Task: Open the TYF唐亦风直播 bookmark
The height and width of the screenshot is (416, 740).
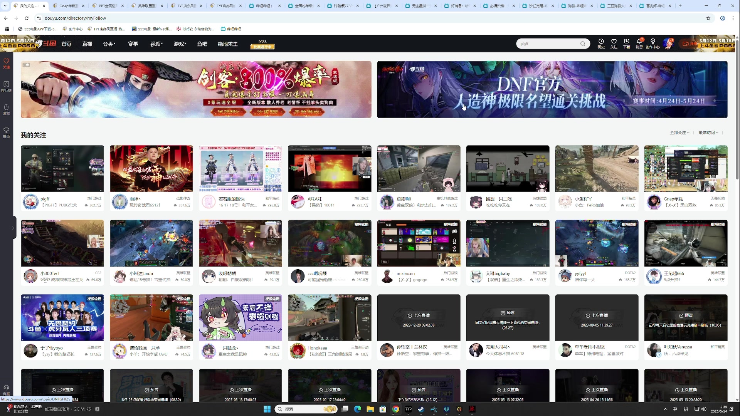Action: 106,29
